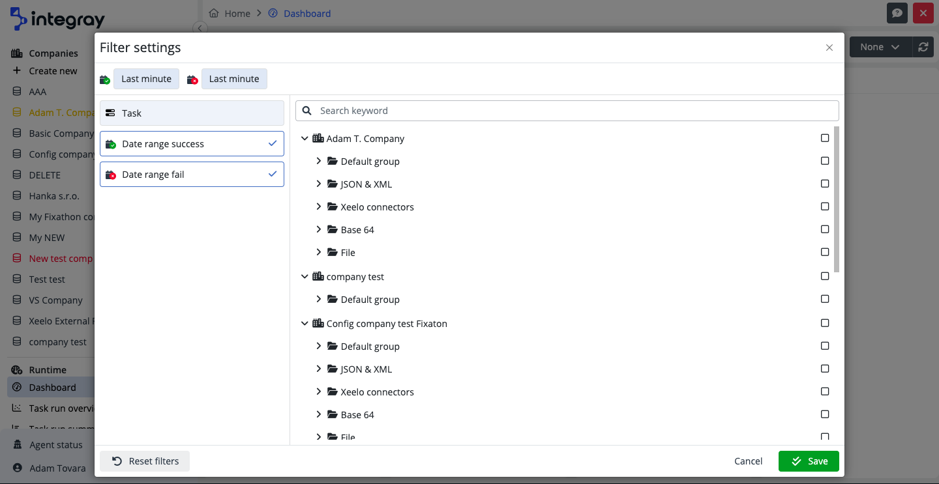Collapse the Config company test Fixaton node
Viewport: 939px width, 484px height.
pyautogui.click(x=305, y=323)
